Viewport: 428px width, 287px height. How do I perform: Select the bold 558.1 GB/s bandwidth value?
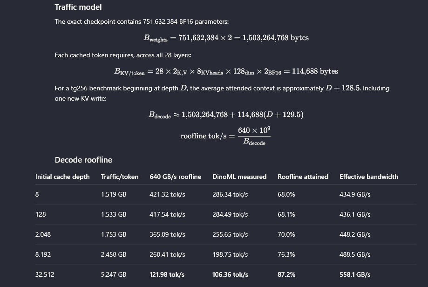click(x=355, y=274)
